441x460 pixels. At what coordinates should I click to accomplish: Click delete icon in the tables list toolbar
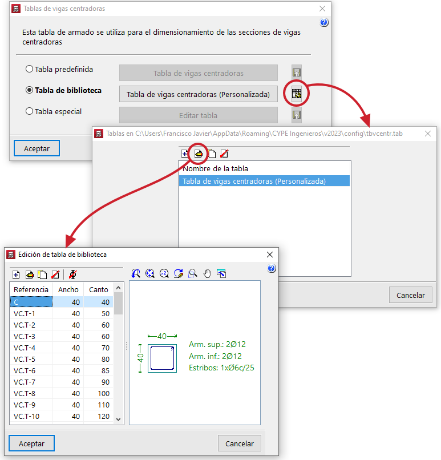pos(224,154)
